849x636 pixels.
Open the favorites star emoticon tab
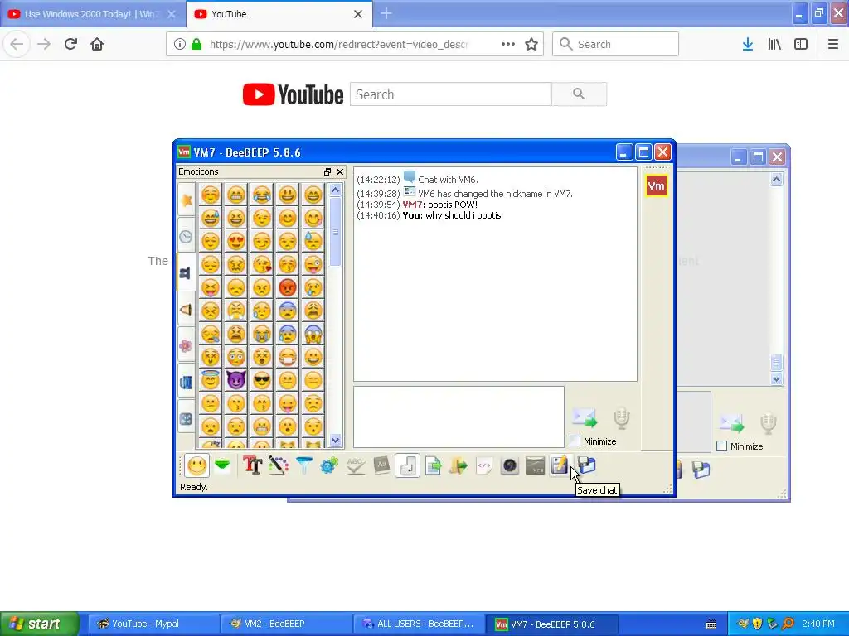pyautogui.click(x=187, y=200)
